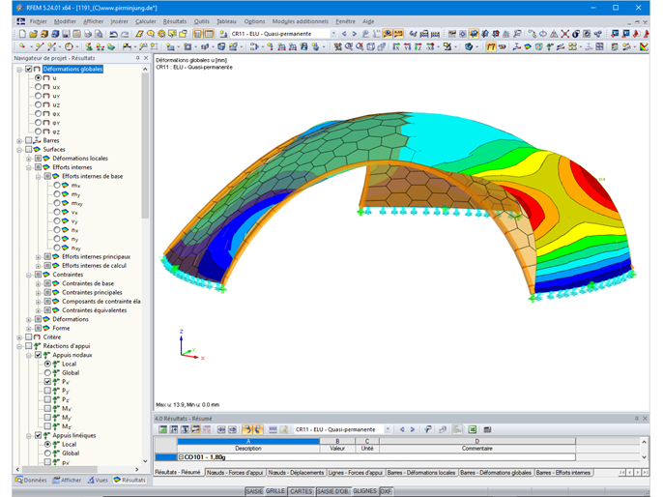Click the navigator vertical scrollbar thumb

tap(145, 146)
